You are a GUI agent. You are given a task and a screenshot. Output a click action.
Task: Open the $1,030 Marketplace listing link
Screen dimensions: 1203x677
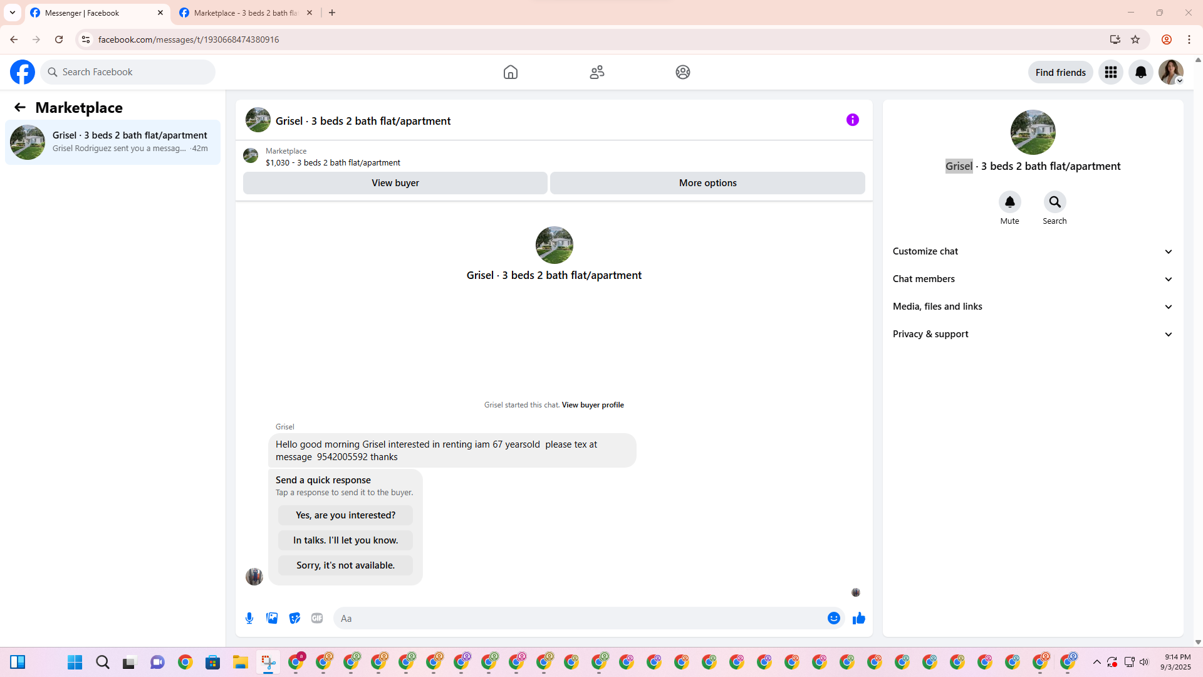tap(333, 162)
